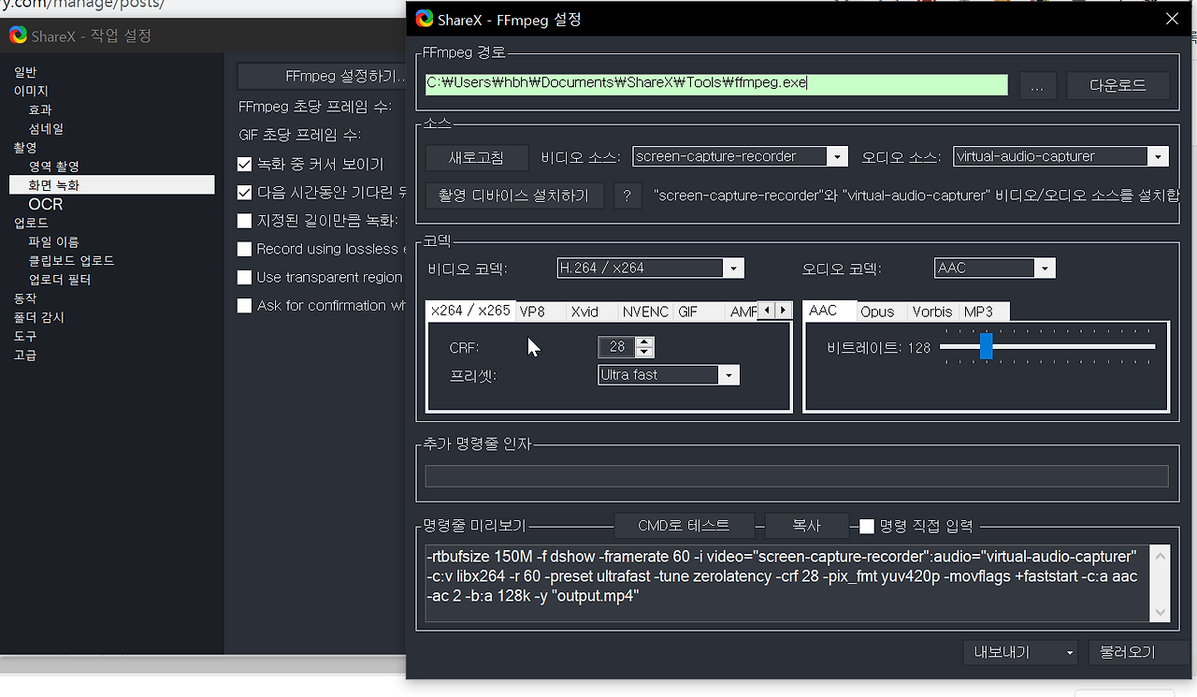Select 이미지 in settings tree
This screenshot has height=697, width=1197.
point(31,91)
